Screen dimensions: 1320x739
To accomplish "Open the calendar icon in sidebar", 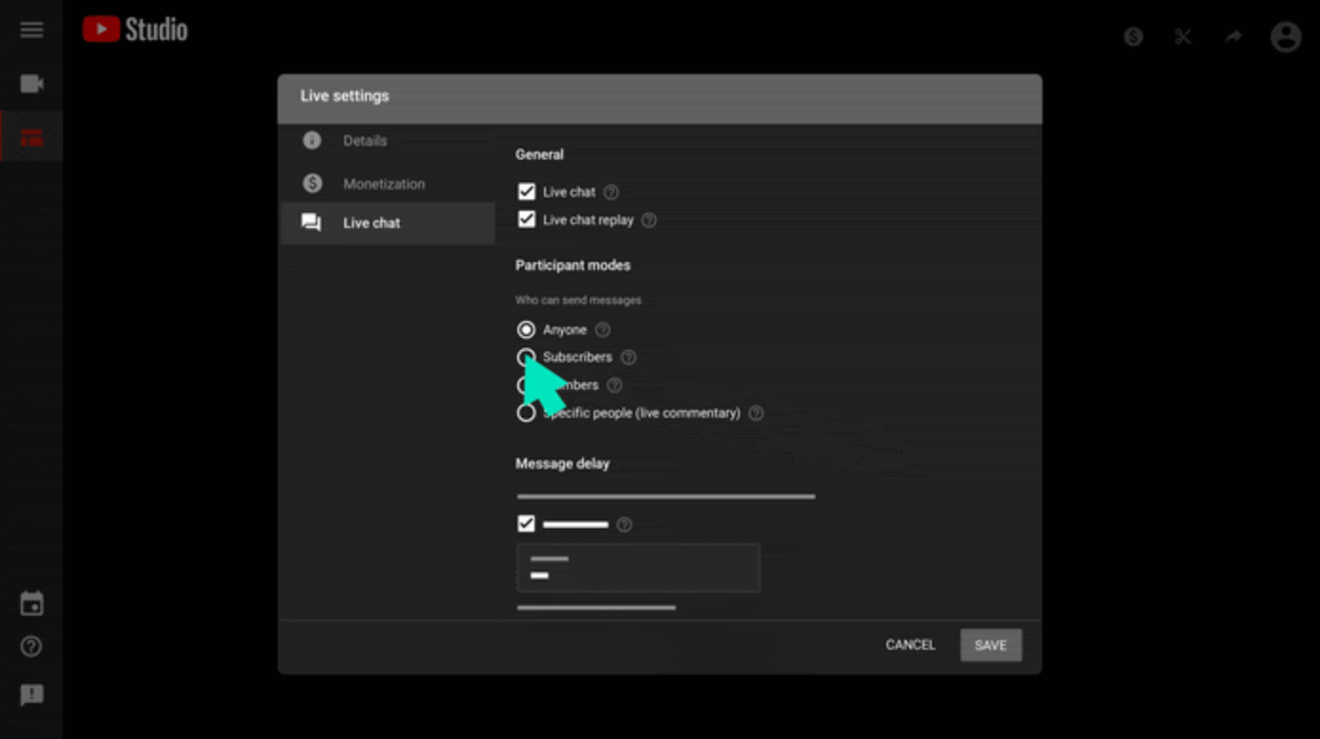I will [31, 603].
